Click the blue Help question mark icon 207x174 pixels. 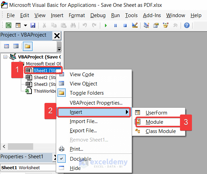click(187, 25)
